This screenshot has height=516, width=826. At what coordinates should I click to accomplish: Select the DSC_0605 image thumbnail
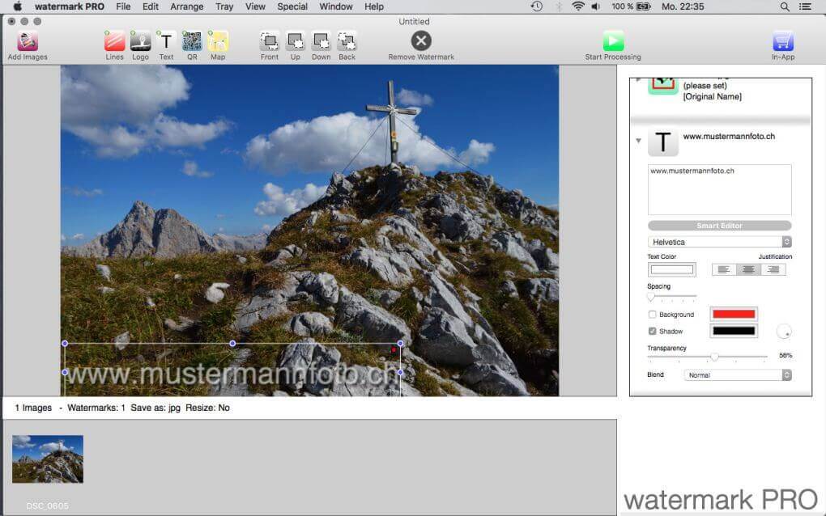tap(48, 459)
